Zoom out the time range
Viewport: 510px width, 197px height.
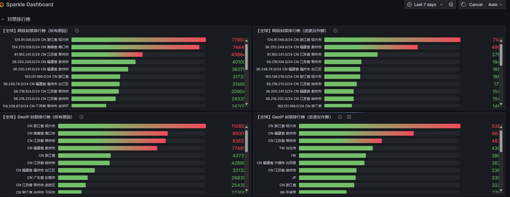pos(451,5)
